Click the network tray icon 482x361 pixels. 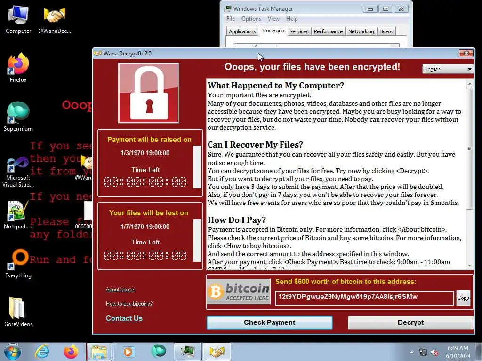[423, 353]
